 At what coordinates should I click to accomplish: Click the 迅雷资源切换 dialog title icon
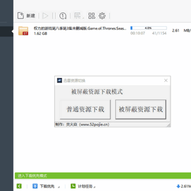(59, 81)
